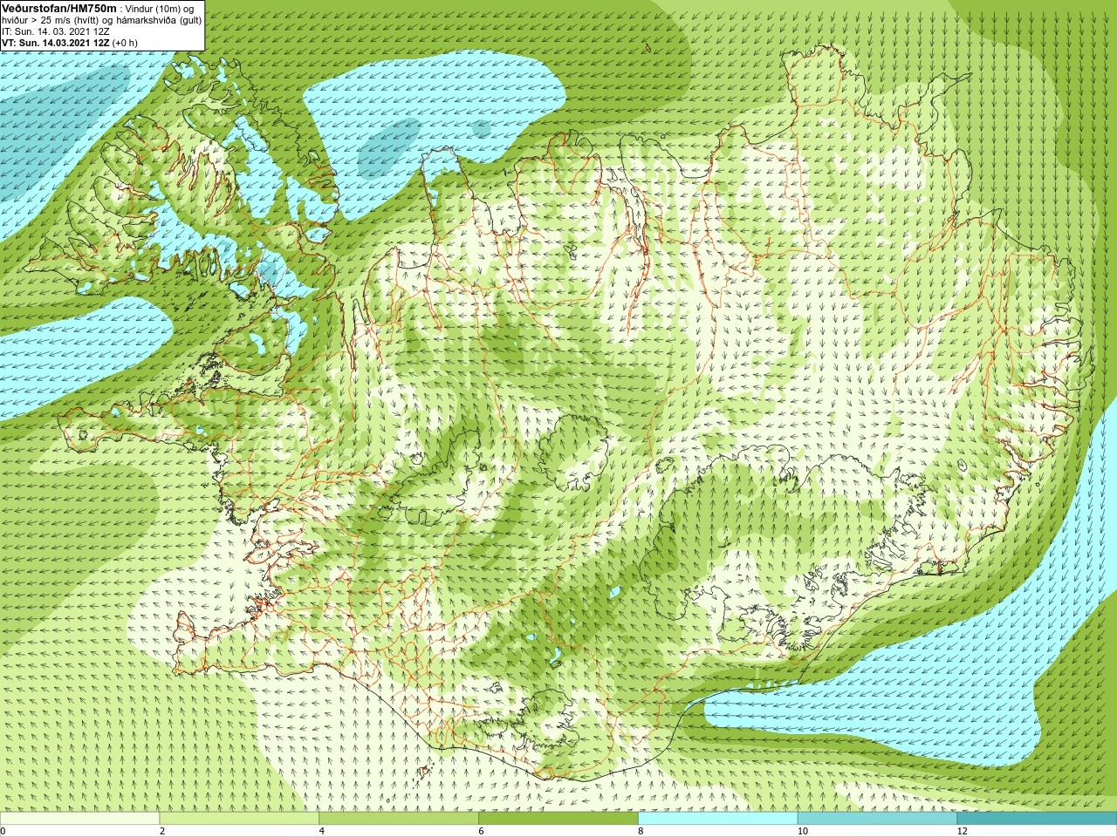This screenshot has height=837, width=1117.
Task: Select the darker green 6–8 legend swatch
Action: pos(558,819)
